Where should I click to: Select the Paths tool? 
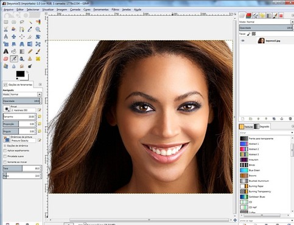(x=22, y=29)
